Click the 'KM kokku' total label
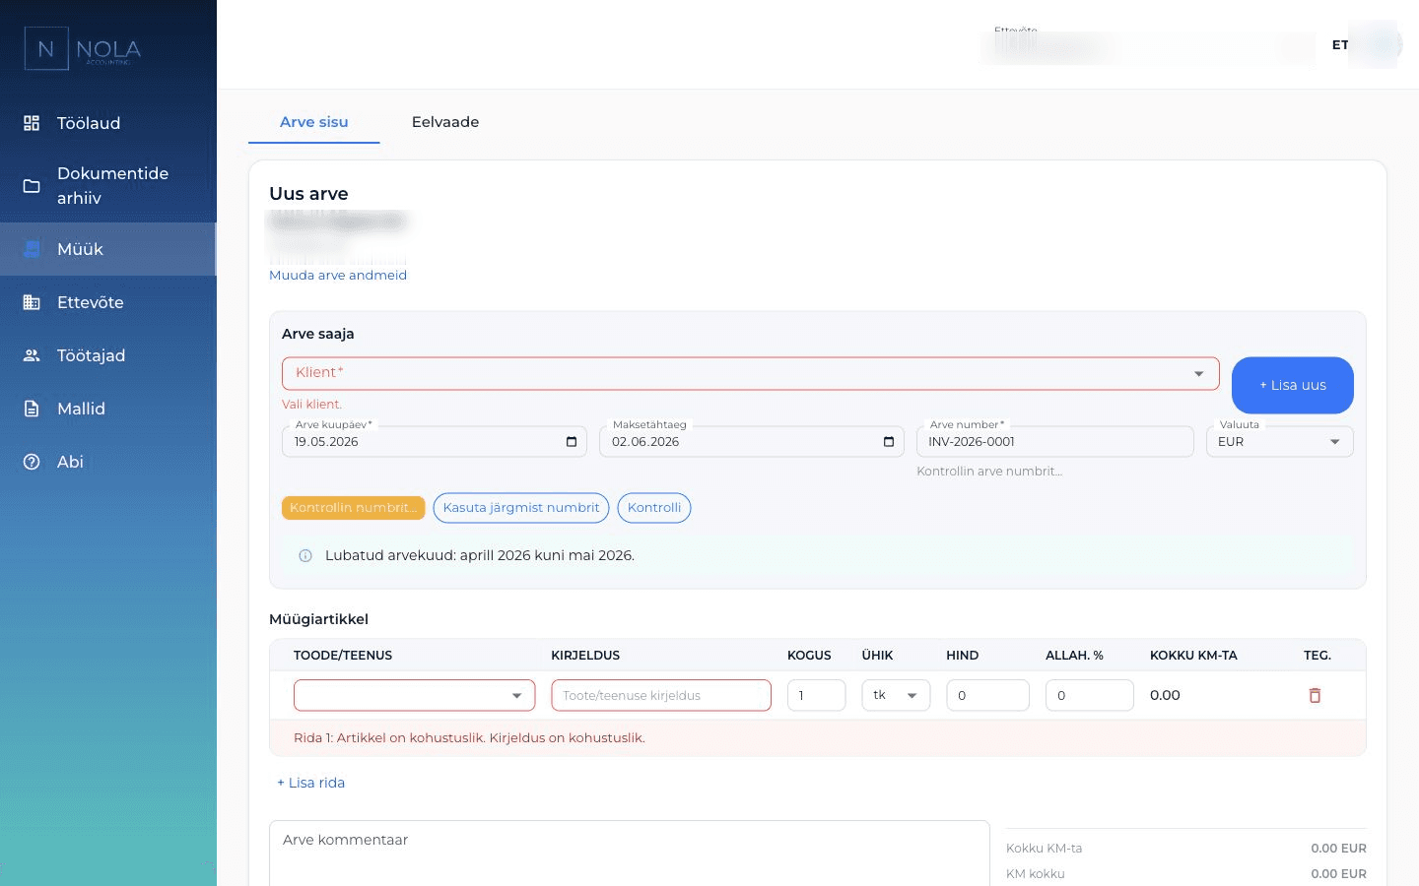 point(1036,874)
